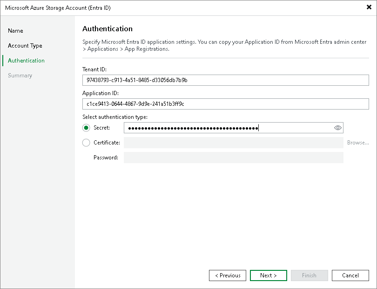Click the Previous button
377x289 pixels.
pyautogui.click(x=228, y=275)
